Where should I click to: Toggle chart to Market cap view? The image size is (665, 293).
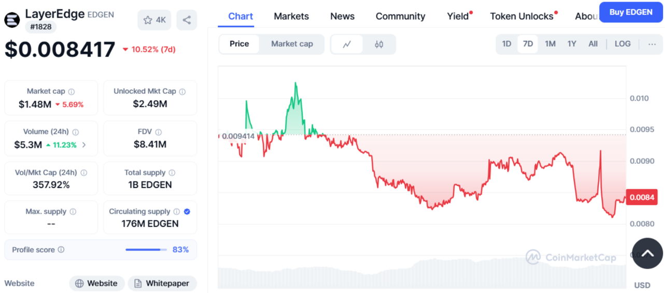click(x=292, y=44)
